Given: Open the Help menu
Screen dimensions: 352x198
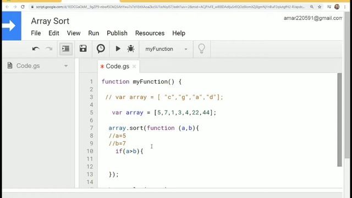Looking at the screenshot, I should click(179, 33).
